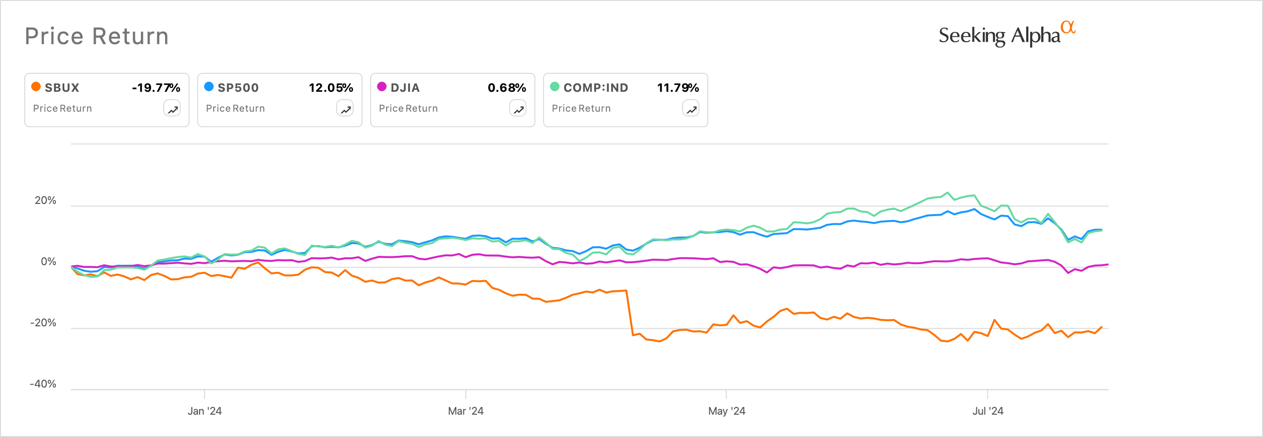The height and width of the screenshot is (437, 1263).
Task: Click the 12.05% SP500 return value
Action: click(x=331, y=88)
